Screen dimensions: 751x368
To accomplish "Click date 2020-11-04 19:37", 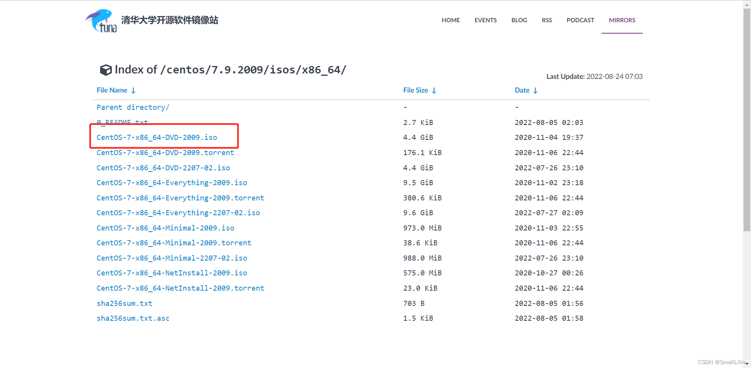I will click(x=549, y=138).
